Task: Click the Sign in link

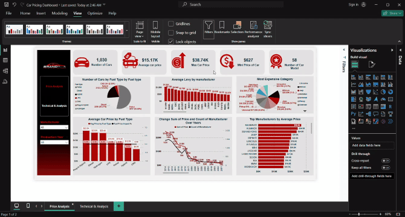Action: click(354, 5)
